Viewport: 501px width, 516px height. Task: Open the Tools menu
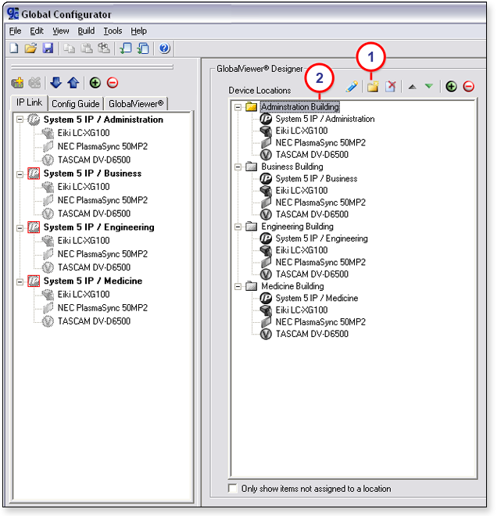click(x=113, y=30)
